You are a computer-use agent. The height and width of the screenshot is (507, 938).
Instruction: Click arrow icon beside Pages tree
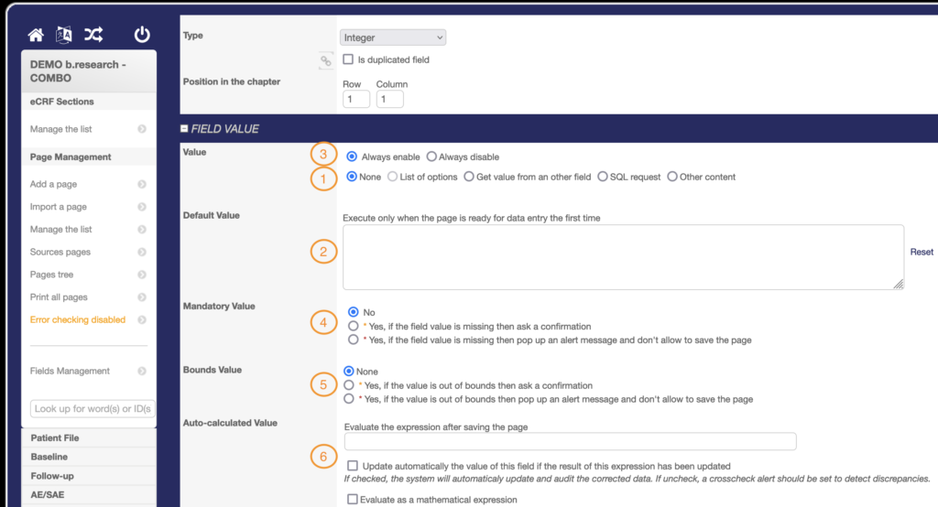[x=142, y=275]
